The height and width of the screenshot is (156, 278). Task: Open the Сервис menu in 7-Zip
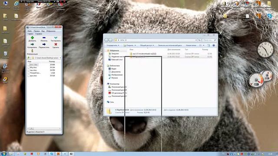coord(30,34)
